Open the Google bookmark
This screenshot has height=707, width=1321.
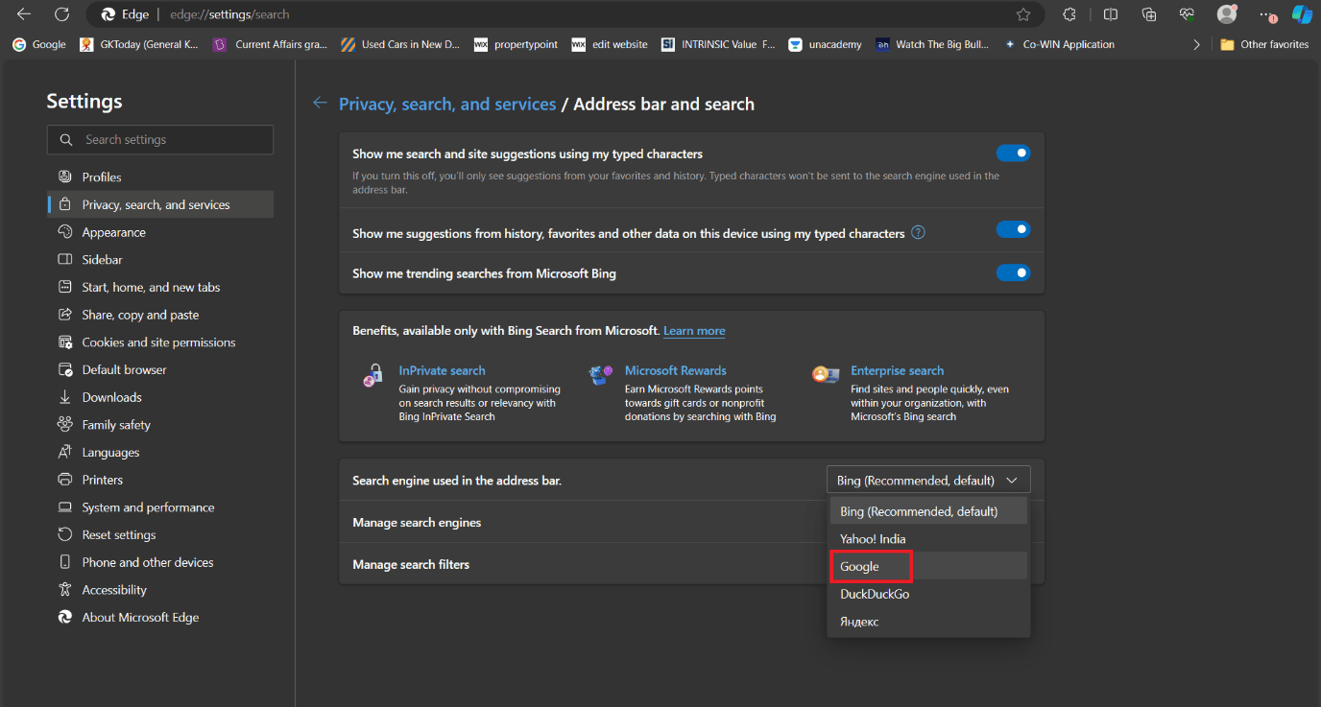pos(39,44)
